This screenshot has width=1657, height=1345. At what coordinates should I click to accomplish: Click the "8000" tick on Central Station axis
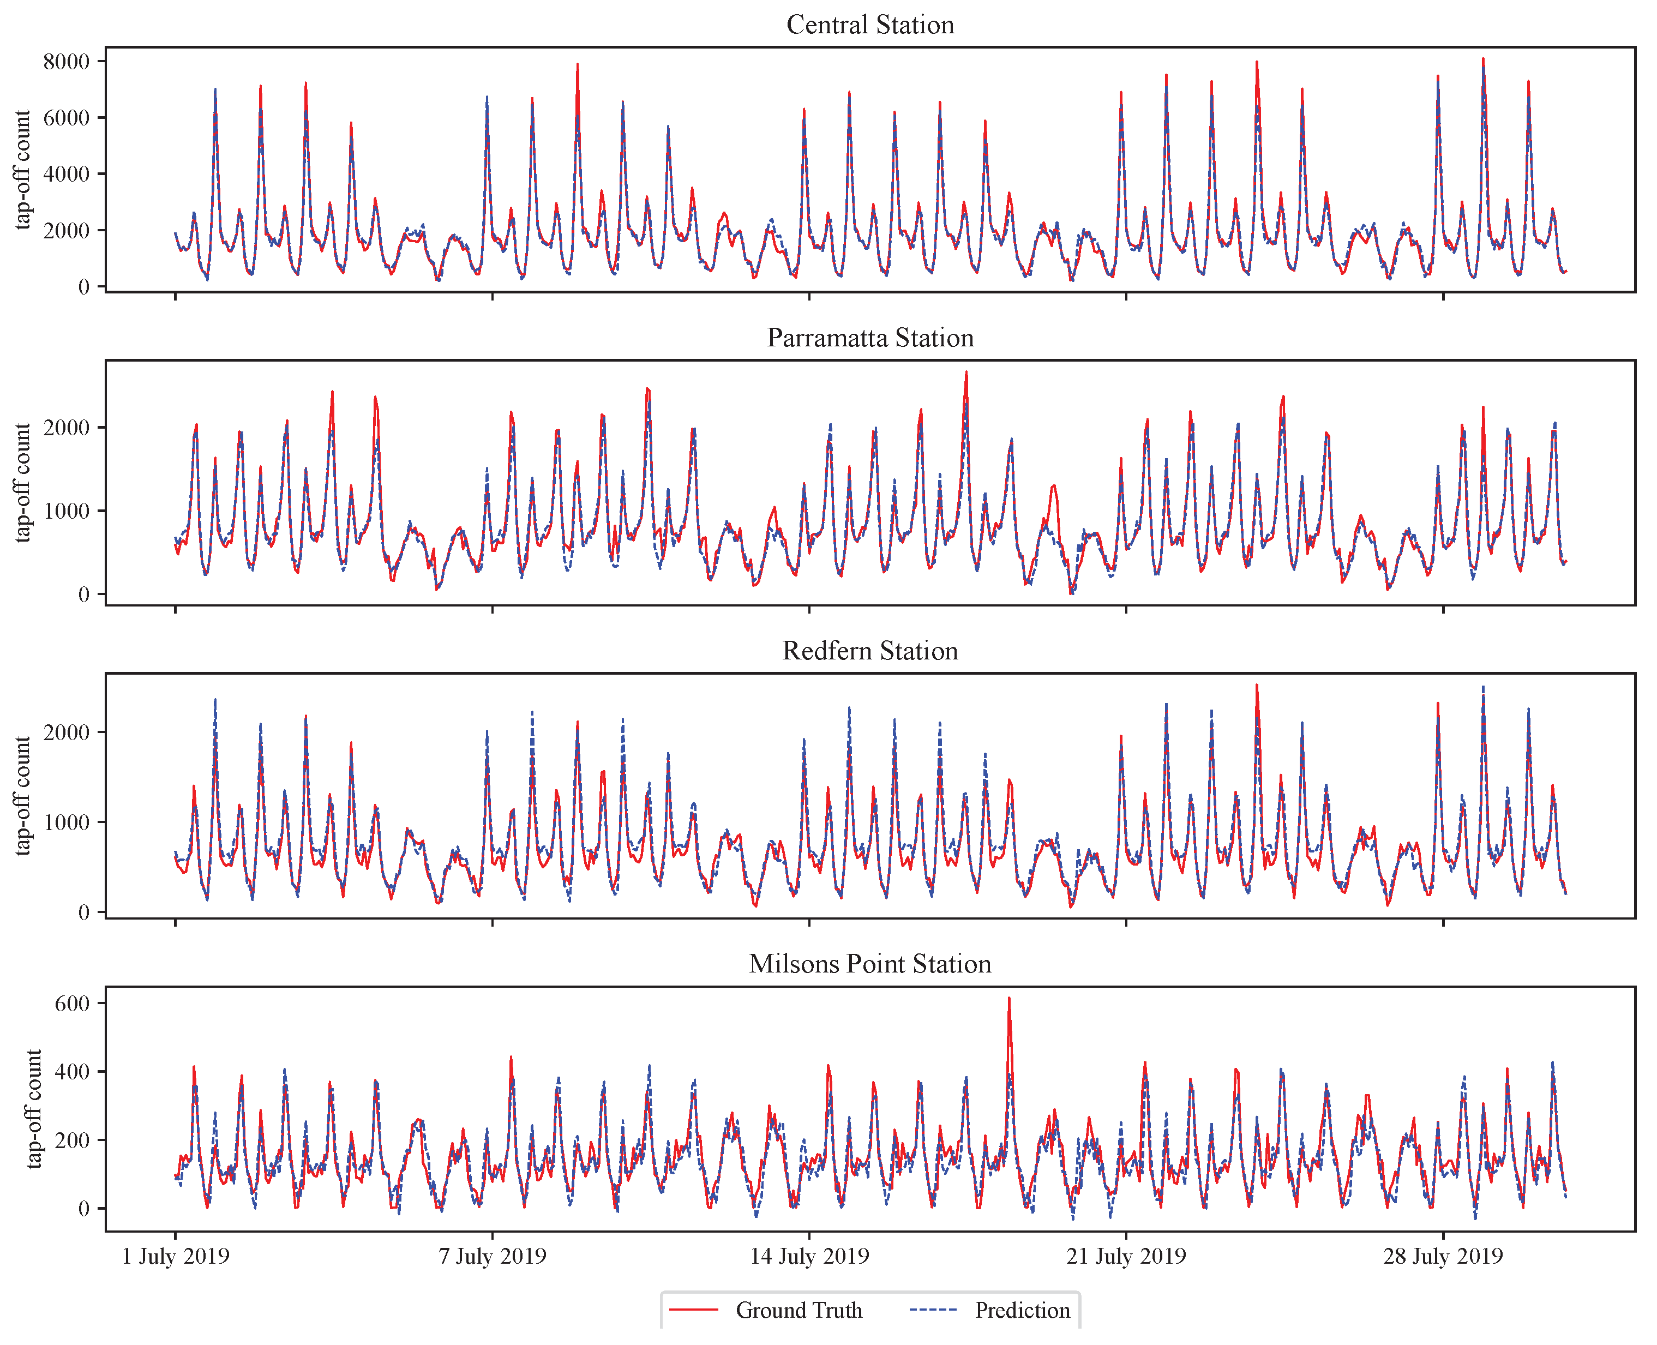point(67,62)
